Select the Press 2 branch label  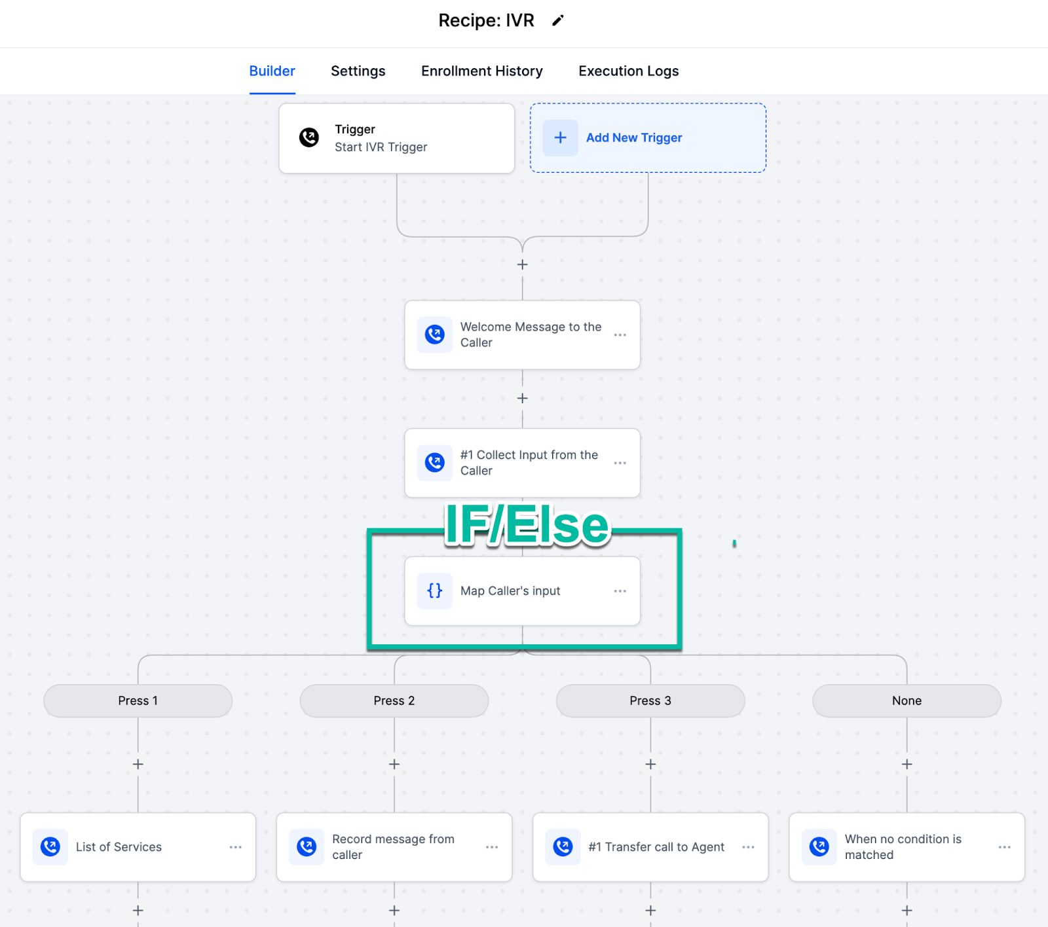click(x=394, y=700)
